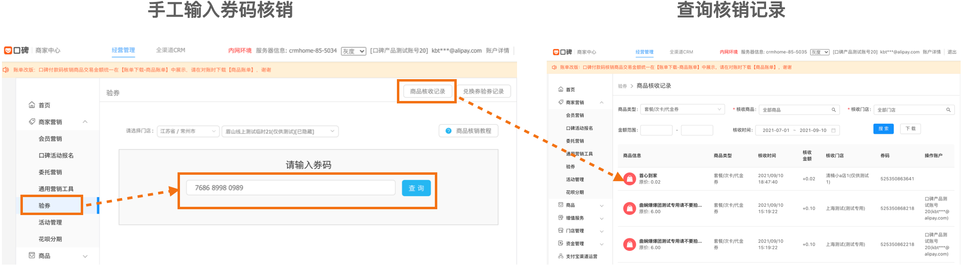Viewport: 966px width, 267px height.
Task: Click the blue 搜索 button
Action: click(883, 129)
